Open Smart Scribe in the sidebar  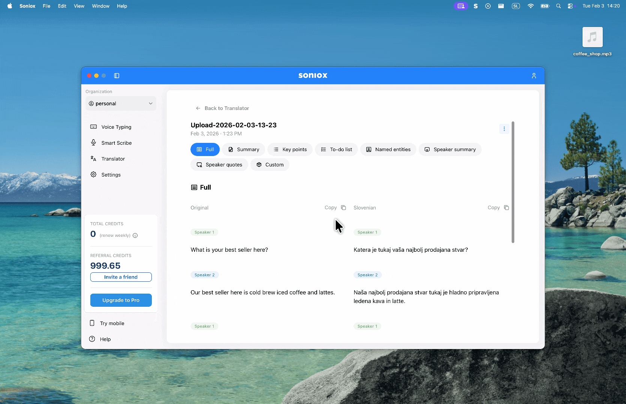[x=116, y=143]
